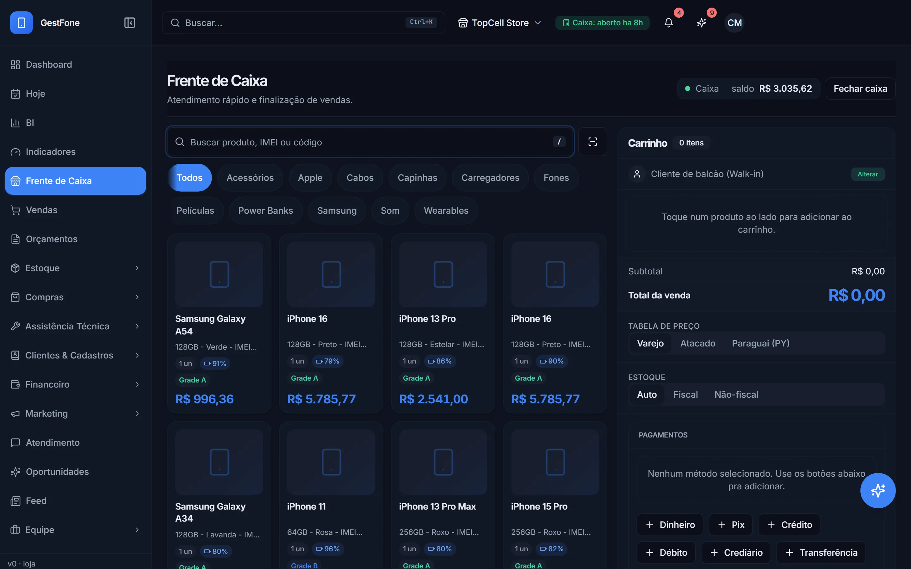Click the Fechar caixa button

[860, 89]
